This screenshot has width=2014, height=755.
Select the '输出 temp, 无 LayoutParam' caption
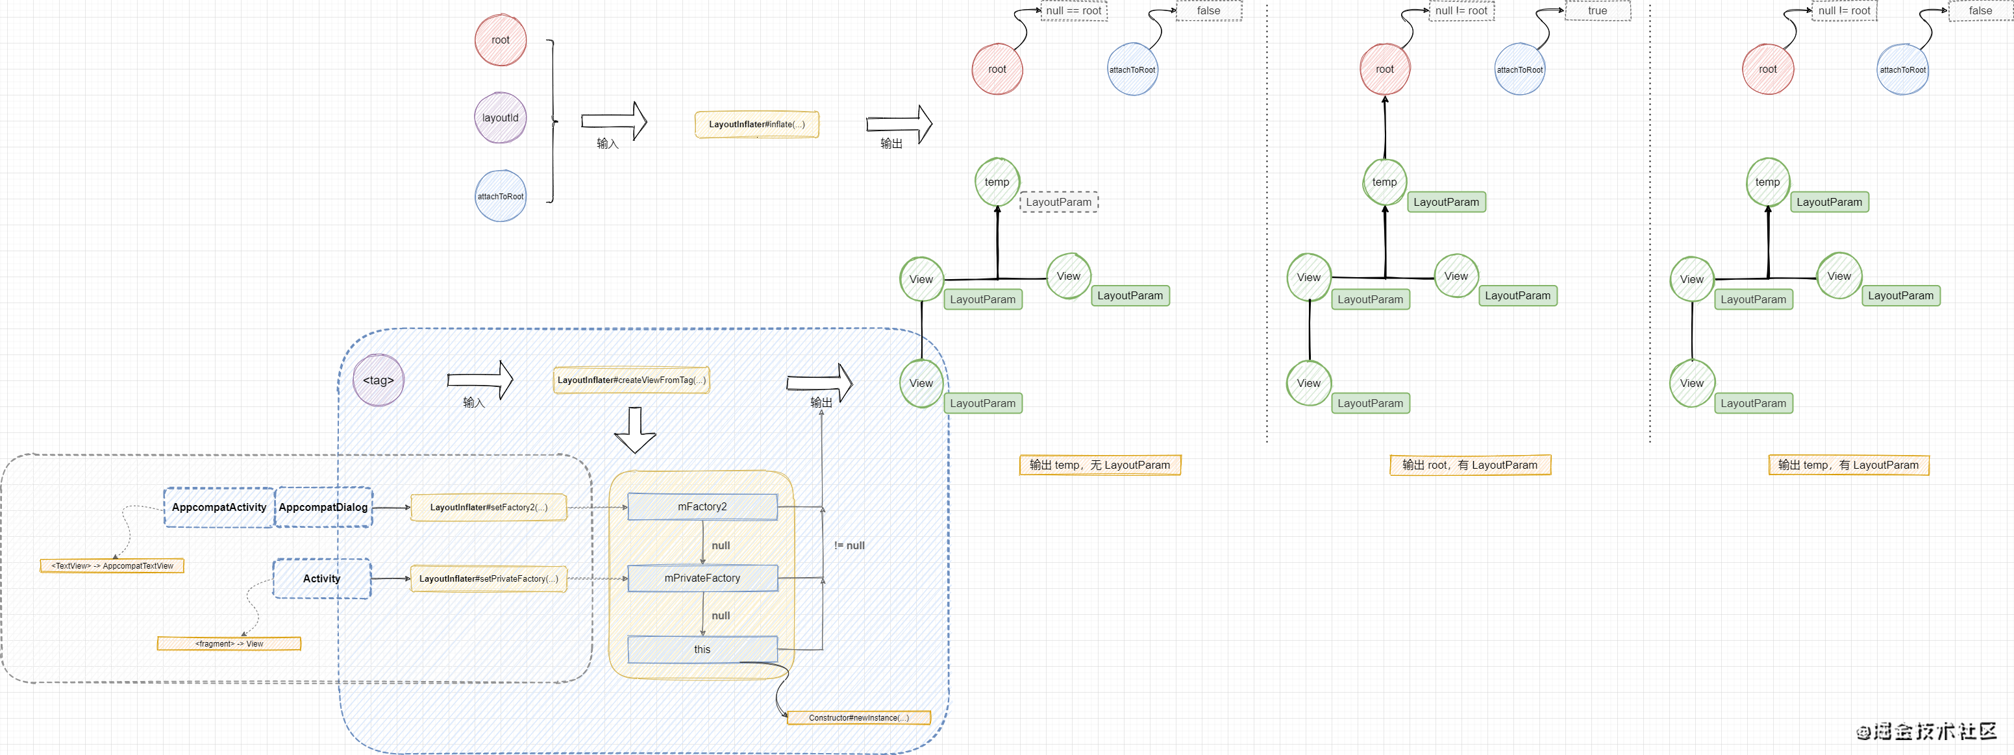[x=1099, y=465]
